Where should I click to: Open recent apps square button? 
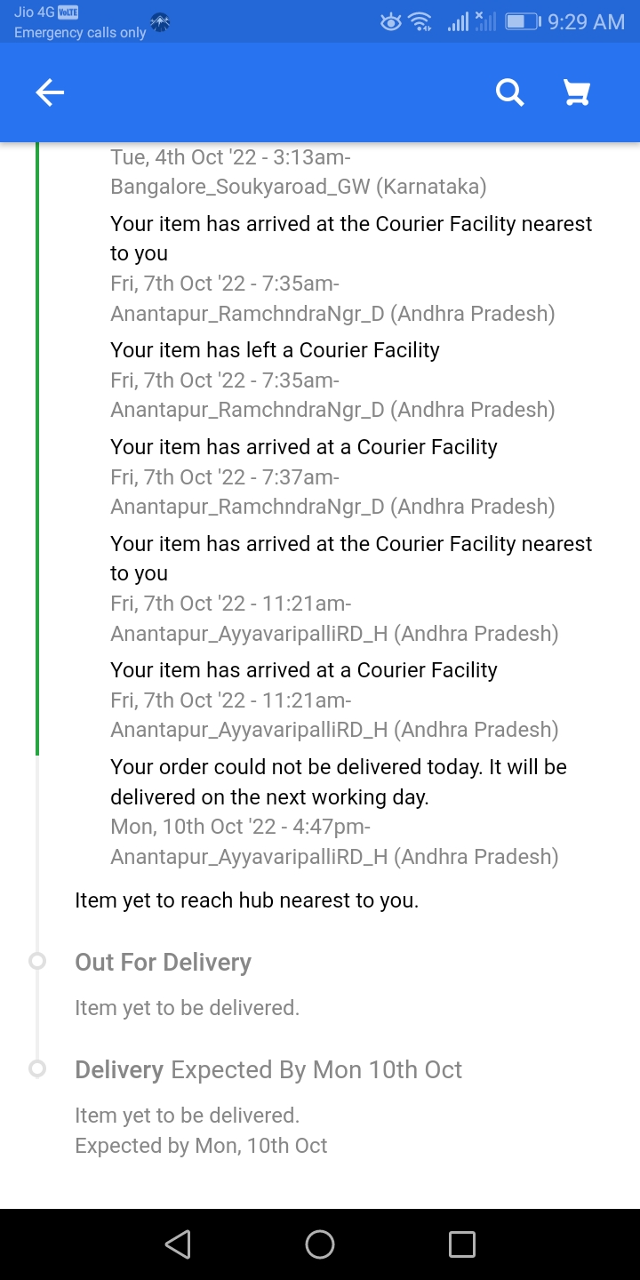[461, 1244]
